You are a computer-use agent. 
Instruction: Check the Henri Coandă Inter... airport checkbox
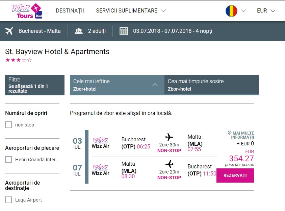point(8,160)
